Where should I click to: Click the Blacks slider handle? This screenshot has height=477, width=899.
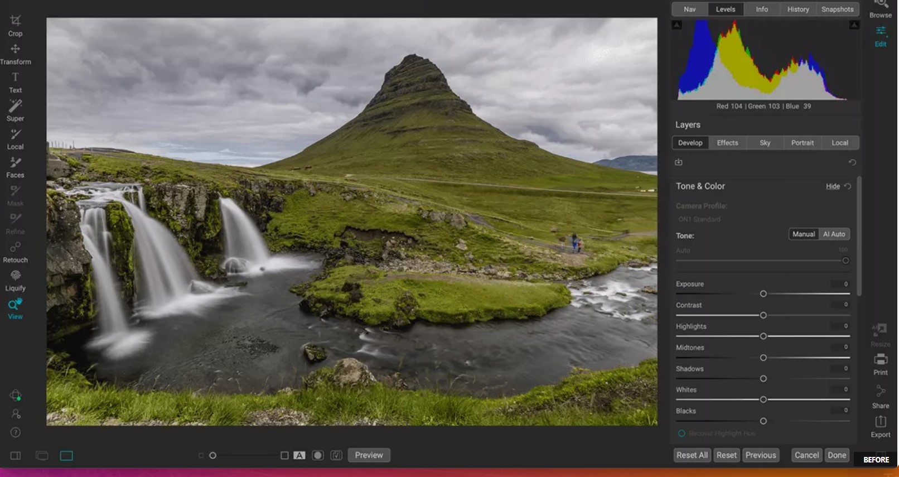point(763,421)
